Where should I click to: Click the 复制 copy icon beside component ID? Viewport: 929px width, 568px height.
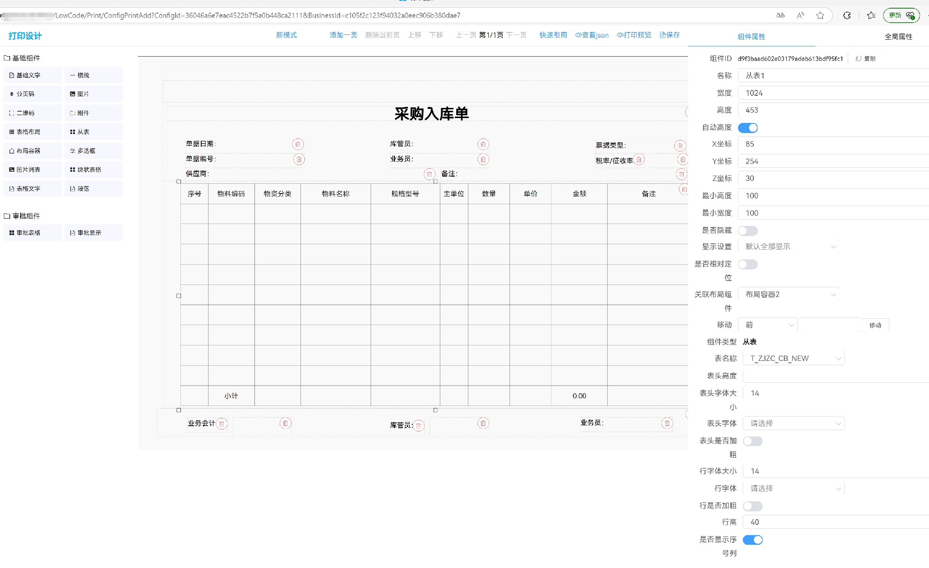pos(859,59)
